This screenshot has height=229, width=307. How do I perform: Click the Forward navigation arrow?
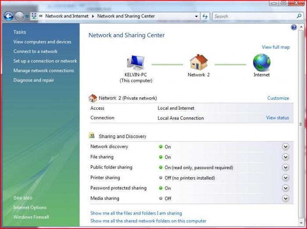point(19,16)
